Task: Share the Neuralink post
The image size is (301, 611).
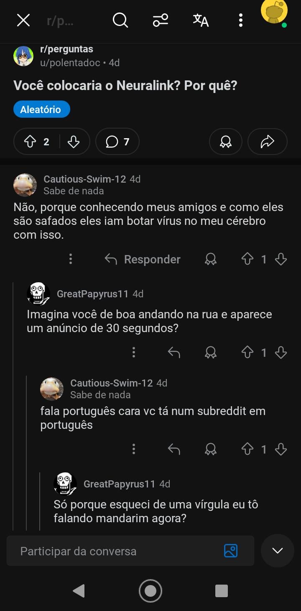Action: (x=267, y=142)
